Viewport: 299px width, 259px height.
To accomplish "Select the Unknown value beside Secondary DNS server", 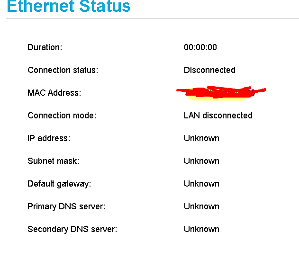I will coord(201,229).
